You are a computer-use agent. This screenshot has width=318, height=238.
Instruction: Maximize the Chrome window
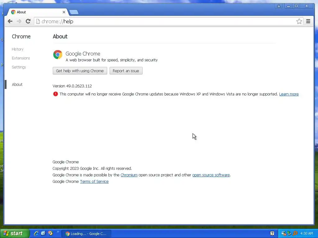pos(296,6)
